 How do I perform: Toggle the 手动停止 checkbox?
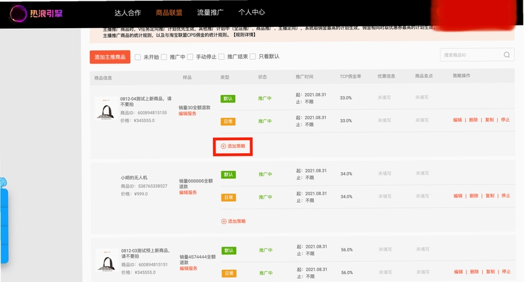pos(190,57)
